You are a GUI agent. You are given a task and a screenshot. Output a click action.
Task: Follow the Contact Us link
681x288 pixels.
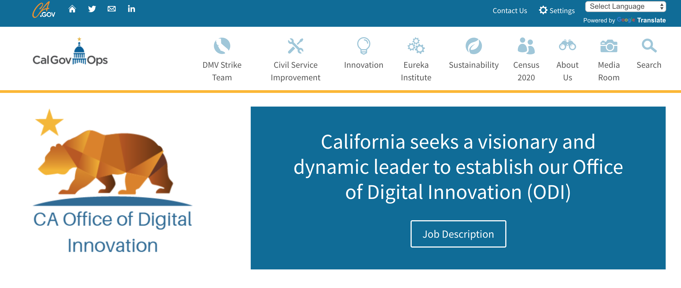510,11
